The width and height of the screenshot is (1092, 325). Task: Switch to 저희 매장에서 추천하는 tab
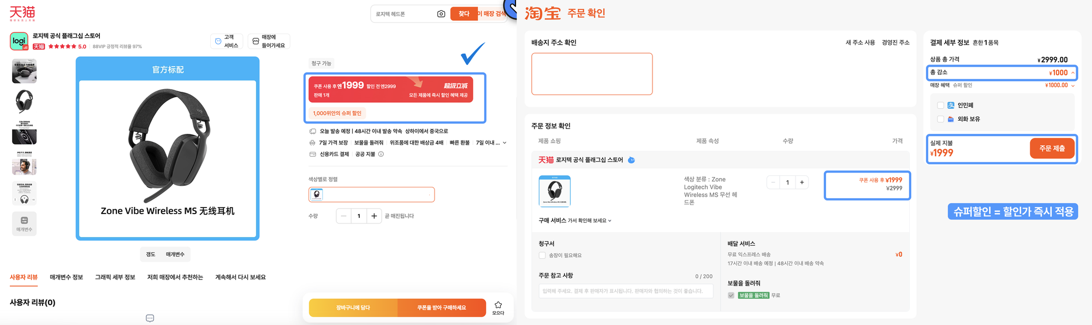coord(175,277)
